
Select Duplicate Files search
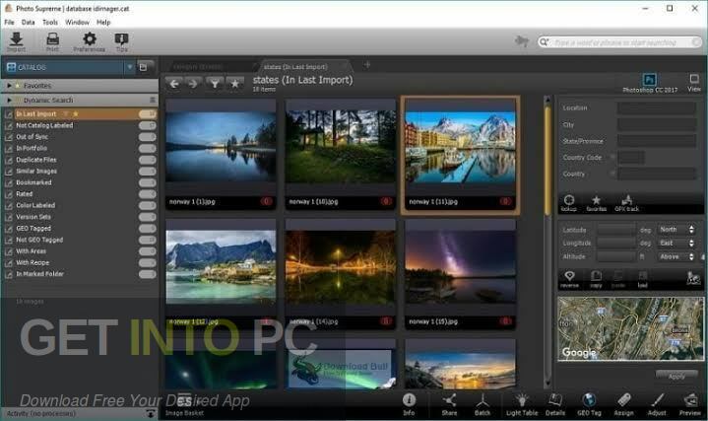click(80, 160)
